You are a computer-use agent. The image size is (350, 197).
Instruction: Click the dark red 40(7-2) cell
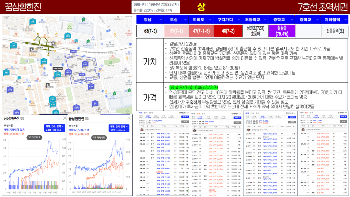[228, 31]
